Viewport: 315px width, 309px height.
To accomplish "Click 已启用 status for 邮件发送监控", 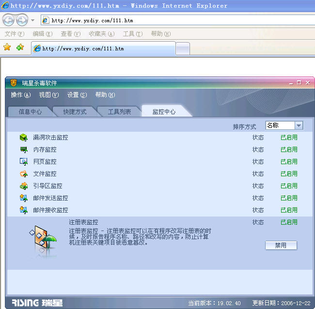I will 289,198.
